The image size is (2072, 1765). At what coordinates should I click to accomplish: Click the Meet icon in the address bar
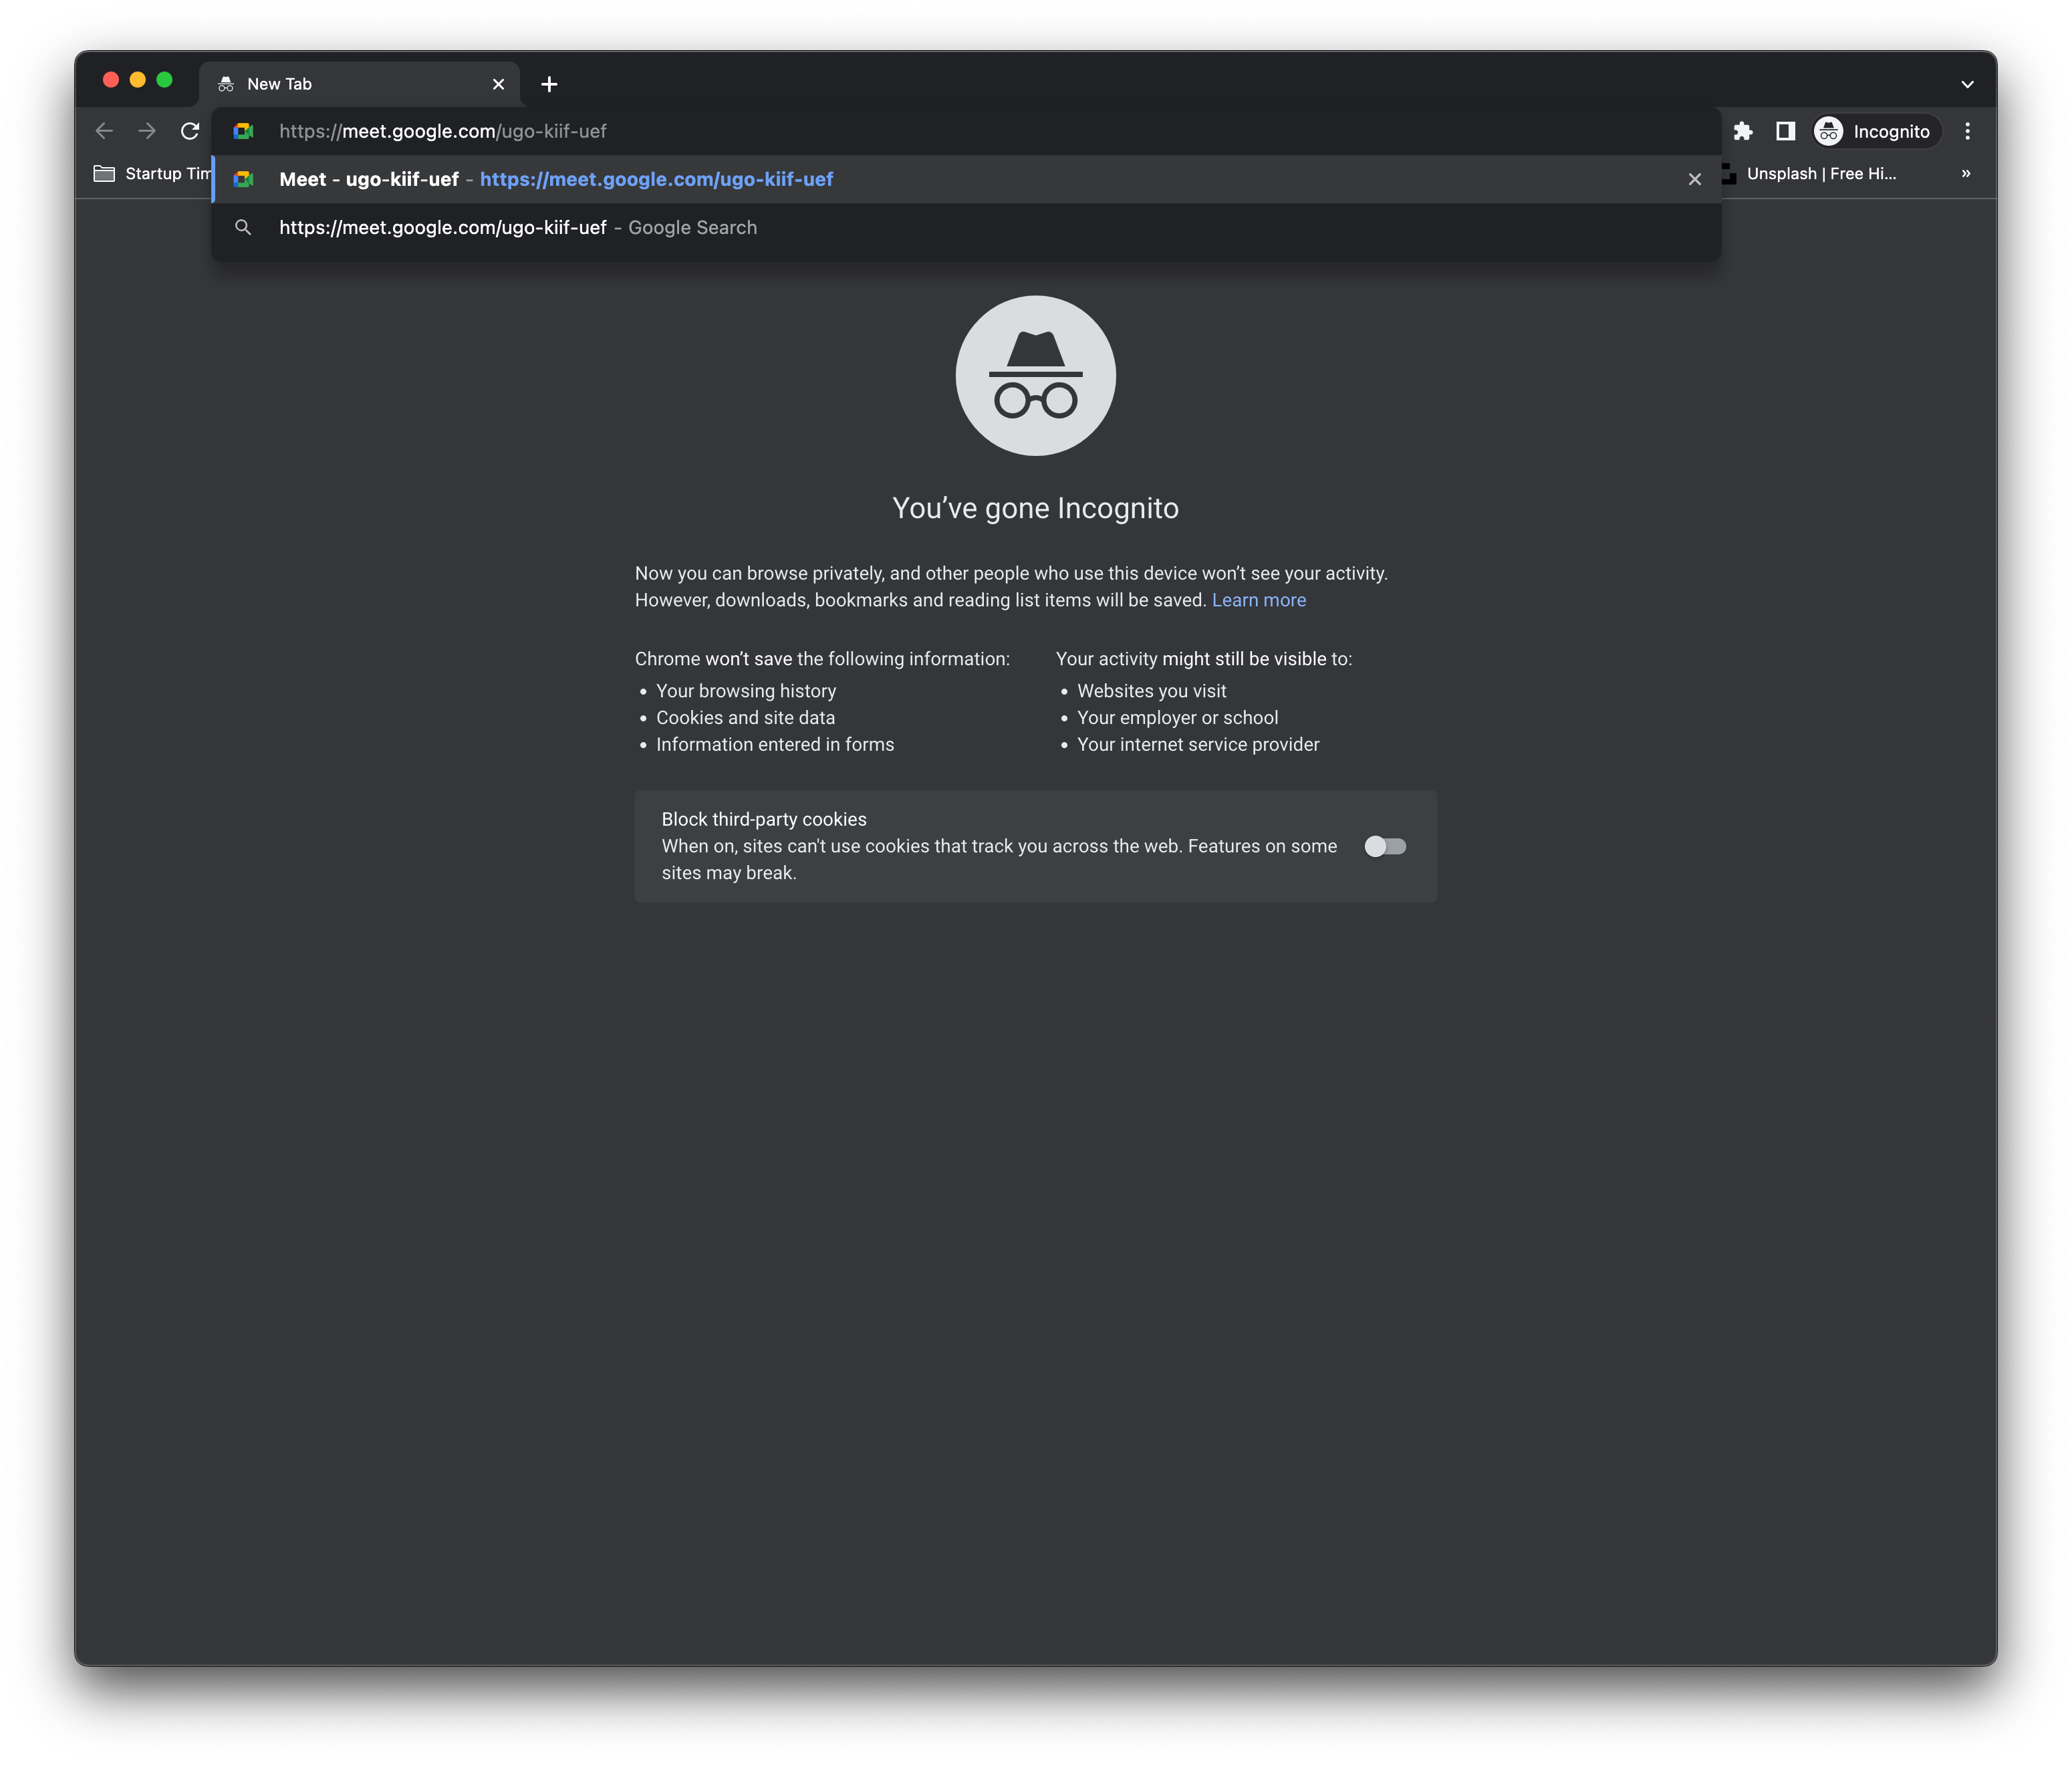[x=243, y=131]
